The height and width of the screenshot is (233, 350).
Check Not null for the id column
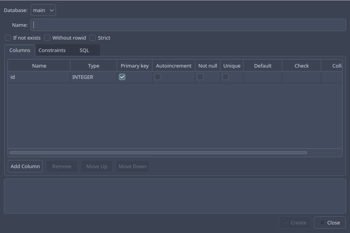(x=200, y=77)
